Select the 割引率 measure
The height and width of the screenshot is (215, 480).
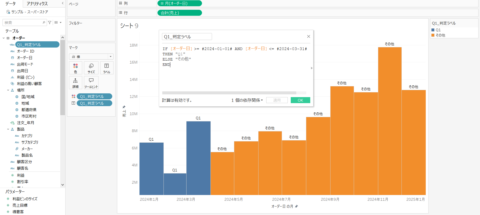(22, 182)
